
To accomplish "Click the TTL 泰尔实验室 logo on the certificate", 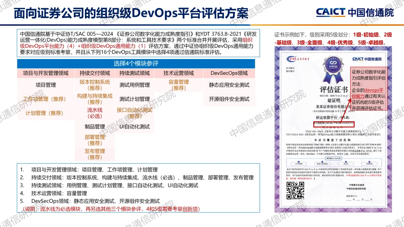I will pos(298,59).
